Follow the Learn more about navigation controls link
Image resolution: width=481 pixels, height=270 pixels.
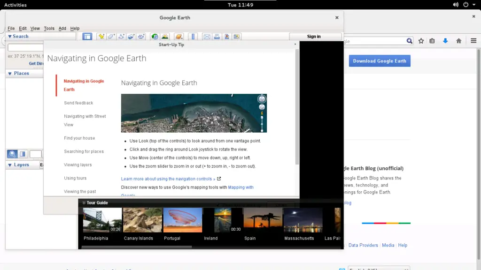click(x=168, y=179)
